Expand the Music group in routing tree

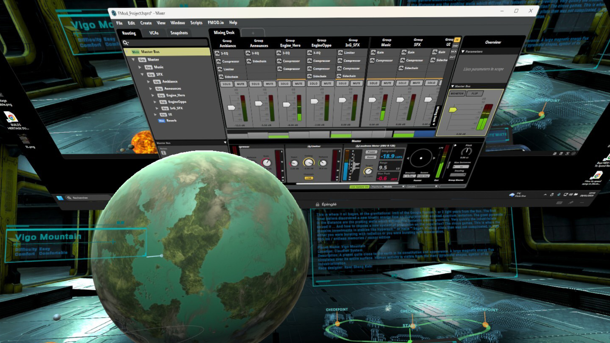(140, 67)
